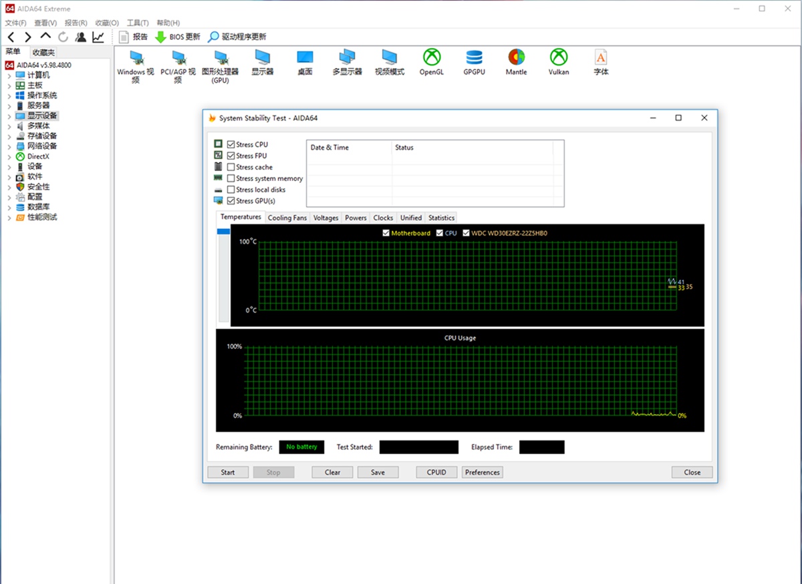
Task: Expand the 服务器 tree node
Action: tap(9, 105)
